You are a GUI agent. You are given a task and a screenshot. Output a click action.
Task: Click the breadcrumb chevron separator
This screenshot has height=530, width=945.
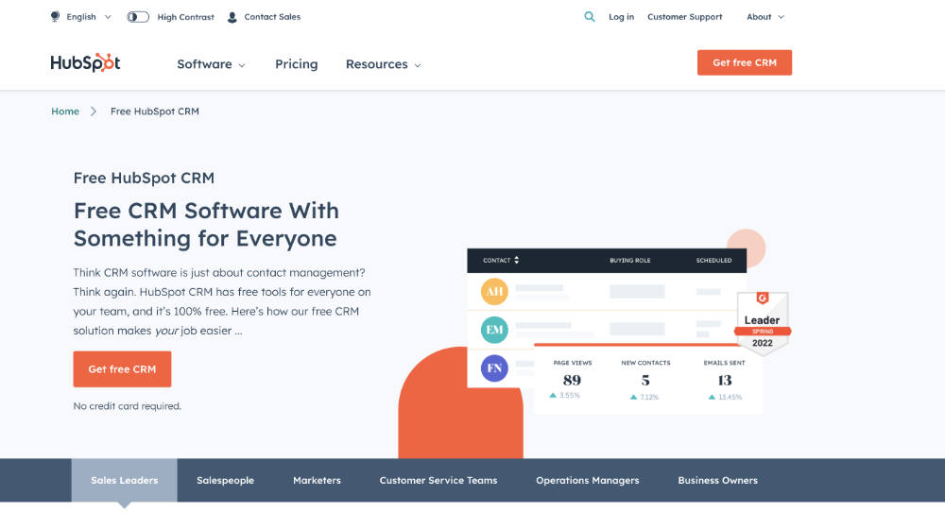pos(94,111)
